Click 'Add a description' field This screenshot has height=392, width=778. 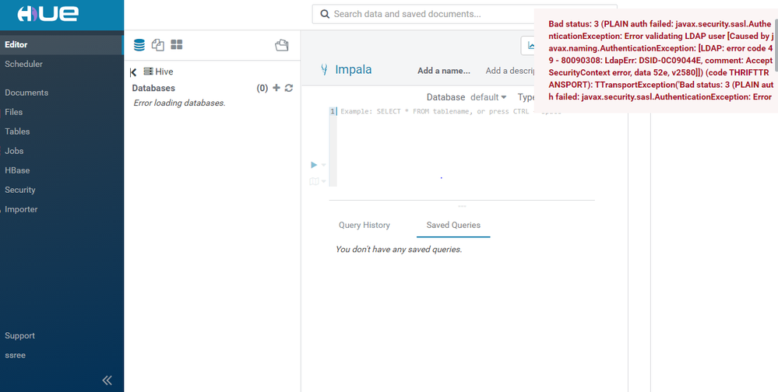click(509, 71)
